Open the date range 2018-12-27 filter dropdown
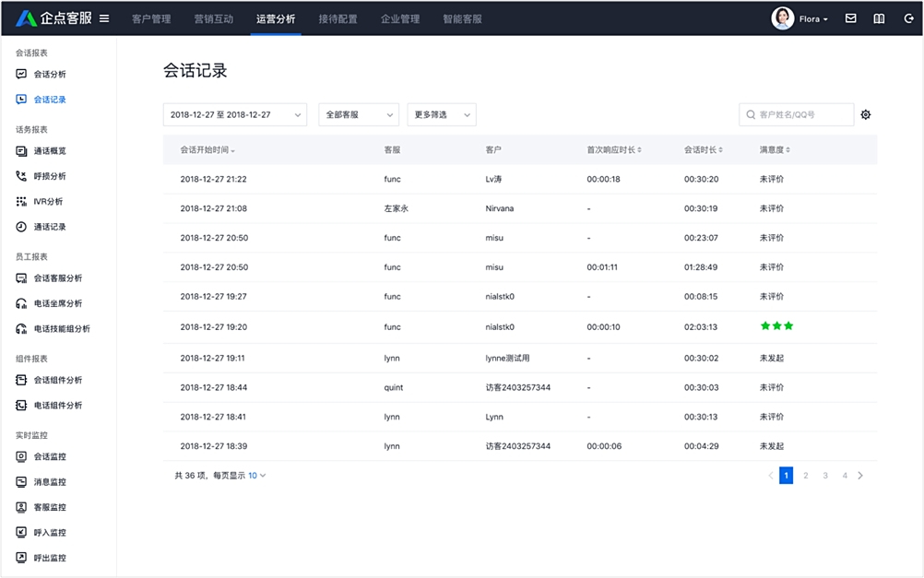This screenshot has height=578, width=924. pyautogui.click(x=233, y=114)
